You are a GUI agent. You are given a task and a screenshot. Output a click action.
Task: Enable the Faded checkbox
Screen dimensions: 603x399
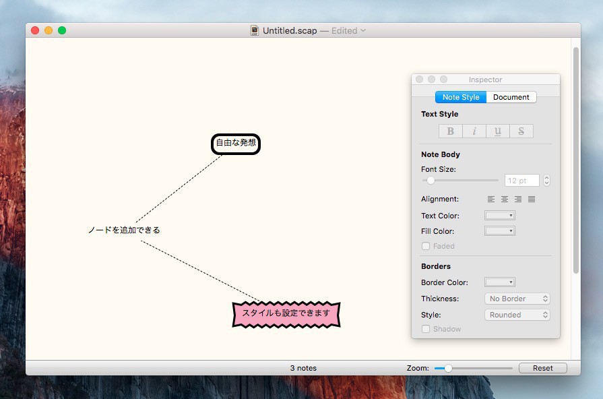click(x=426, y=247)
